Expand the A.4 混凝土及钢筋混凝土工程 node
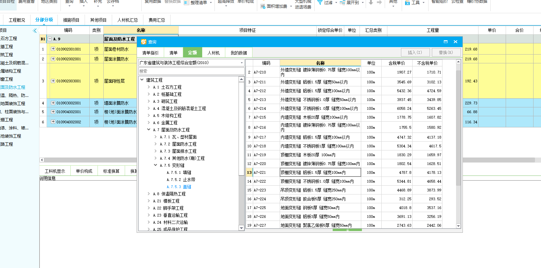Viewport: 541px width, 268px height. coord(149,108)
